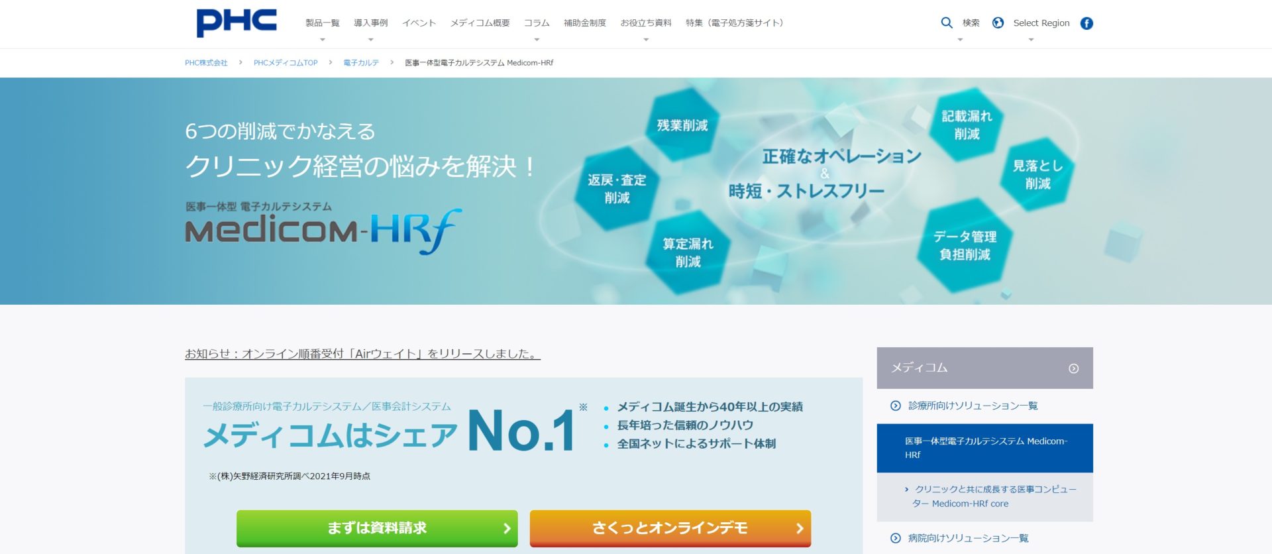Expand dropdown arrow under 導入事例
Viewport: 1272px width, 554px height.
371,40
